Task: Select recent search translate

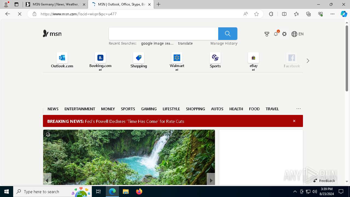Action: pyautogui.click(x=185, y=43)
